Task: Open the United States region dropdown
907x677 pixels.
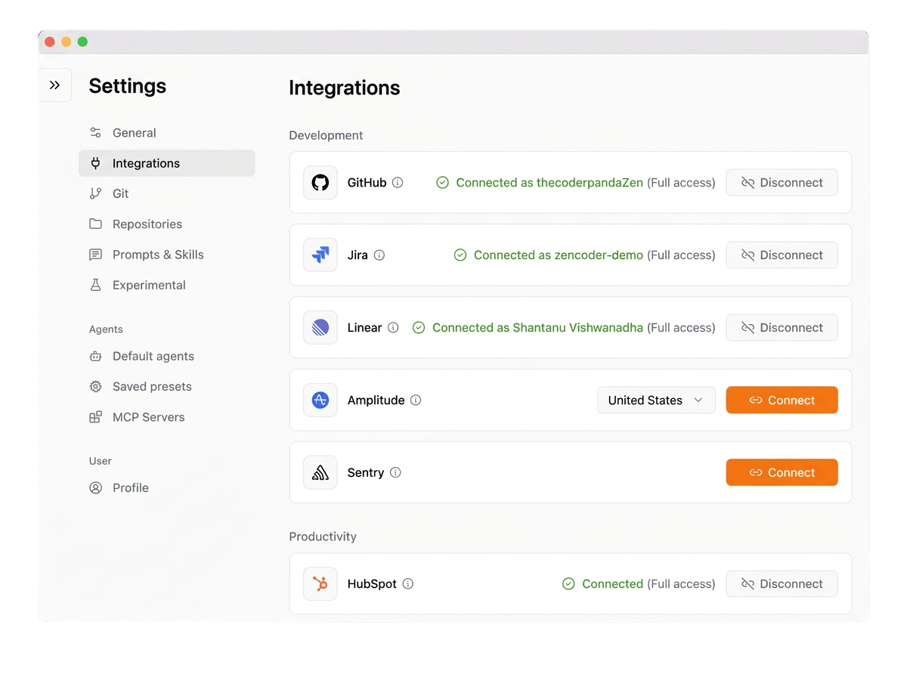Action: pyautogui.click(x=656, y=400)
